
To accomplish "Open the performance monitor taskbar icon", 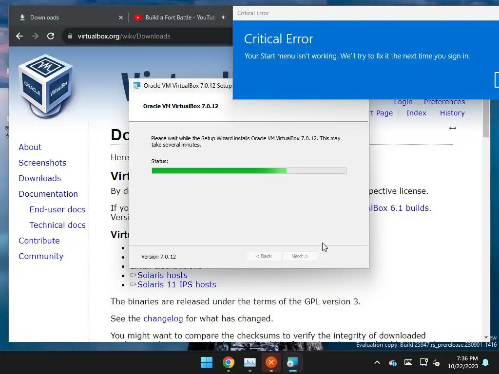I will pyautogui.click(x=250, y=362).
